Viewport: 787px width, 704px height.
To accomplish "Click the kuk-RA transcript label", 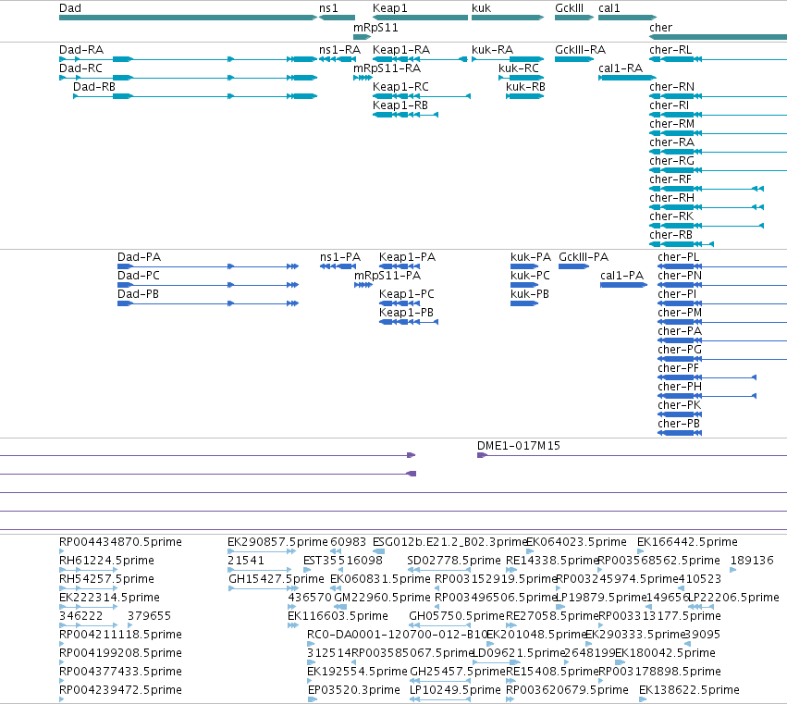I will tap(492, 50).
